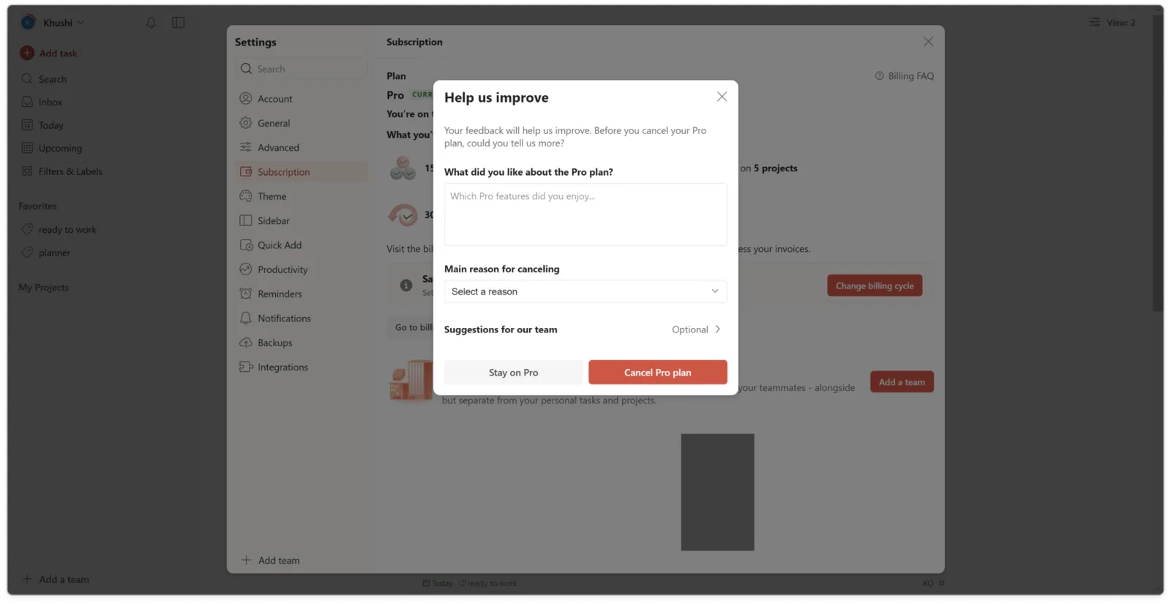Click Change billing cycle button
This screenshot has width=1171, height=604.
875,286
